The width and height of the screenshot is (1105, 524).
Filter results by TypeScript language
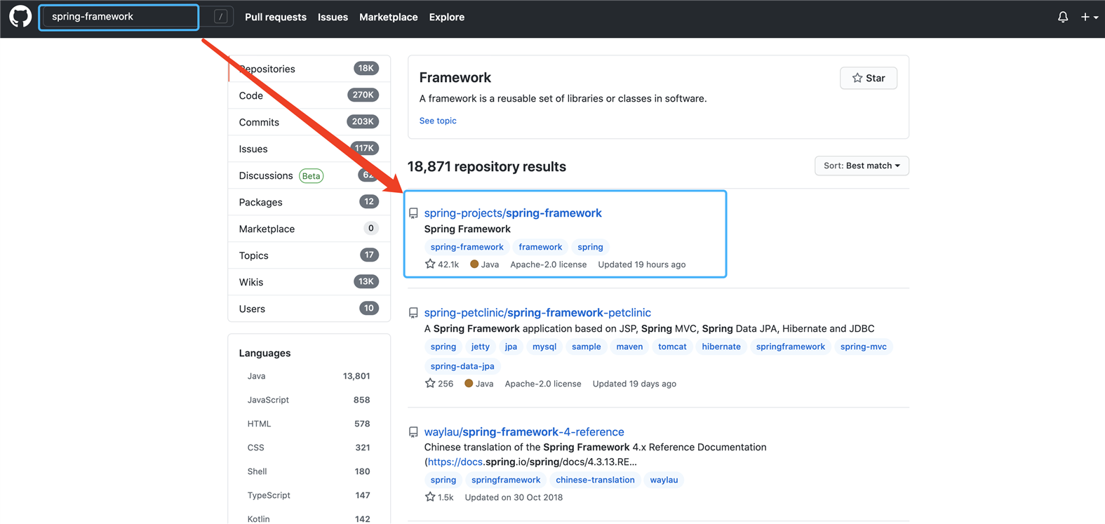coord(309,495)
